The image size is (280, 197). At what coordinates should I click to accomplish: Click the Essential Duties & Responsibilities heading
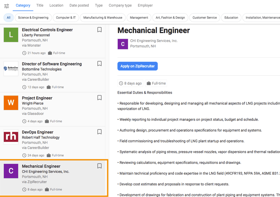coord(145,93)
